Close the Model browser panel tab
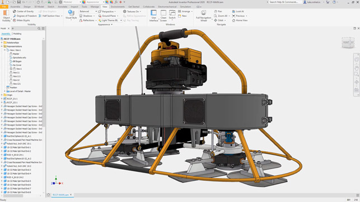 tap(9, 28)
